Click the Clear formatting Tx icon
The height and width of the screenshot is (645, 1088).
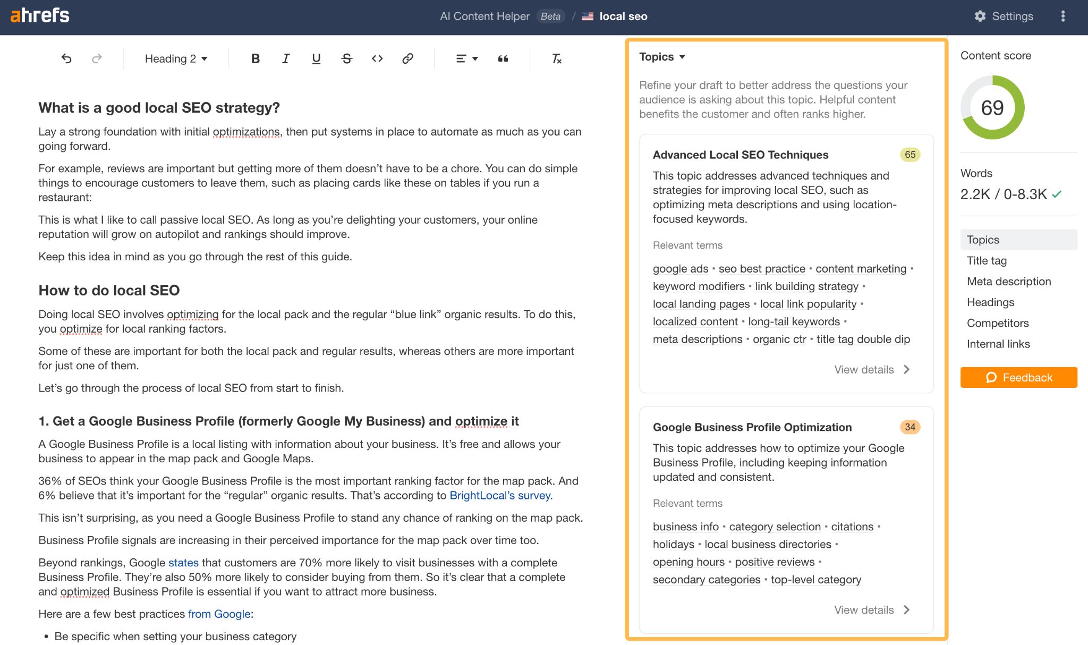557,58
